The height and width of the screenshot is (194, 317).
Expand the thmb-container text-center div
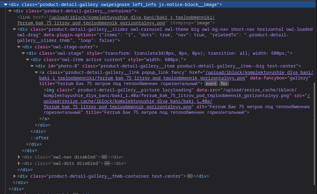[14, 176]
